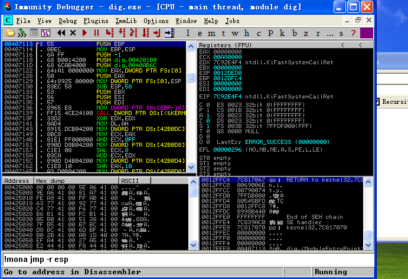Viewport: 408px width, 279px height.
Task: Click the Step into icon
Action: point(110,33)
